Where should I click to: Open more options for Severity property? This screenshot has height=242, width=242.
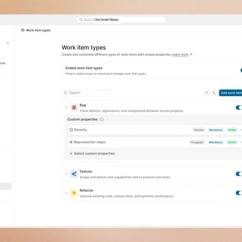[x=241, y=130]
